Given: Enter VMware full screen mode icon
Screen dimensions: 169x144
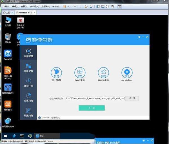Looking at the screenshot, I should pos(108,6).
